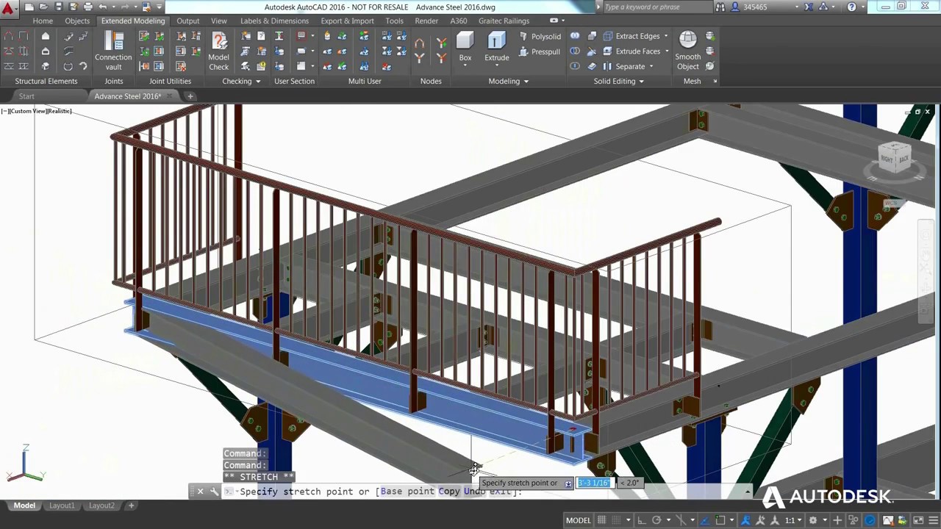Open quick access toolbar customize dropdown

click(158, 7)
